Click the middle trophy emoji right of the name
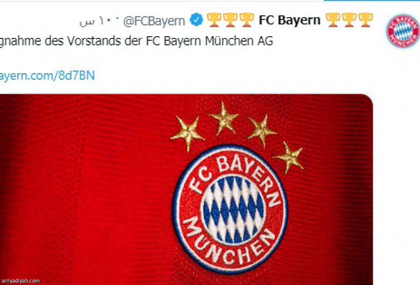This screenshot has height=285, width=420. [x=349, y=20]
